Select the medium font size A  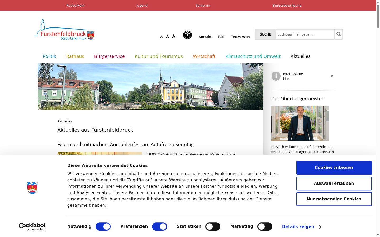167,37
